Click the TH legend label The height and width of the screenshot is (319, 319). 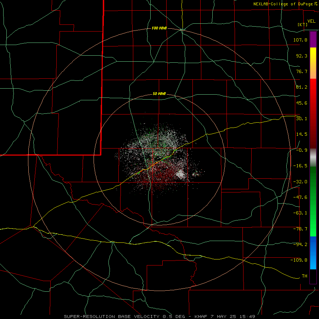coord(304,276)
